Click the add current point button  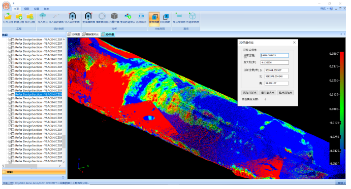click(250, 93)
